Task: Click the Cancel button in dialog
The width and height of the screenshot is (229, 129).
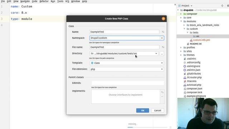Action: (x=157, y=110)
